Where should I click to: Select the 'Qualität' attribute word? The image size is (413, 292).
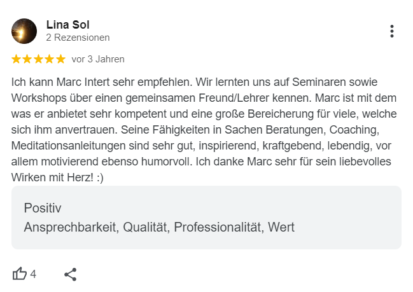click(x=146, y=227)
